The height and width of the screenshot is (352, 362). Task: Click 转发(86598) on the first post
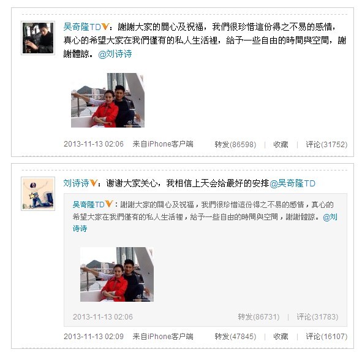235,145
